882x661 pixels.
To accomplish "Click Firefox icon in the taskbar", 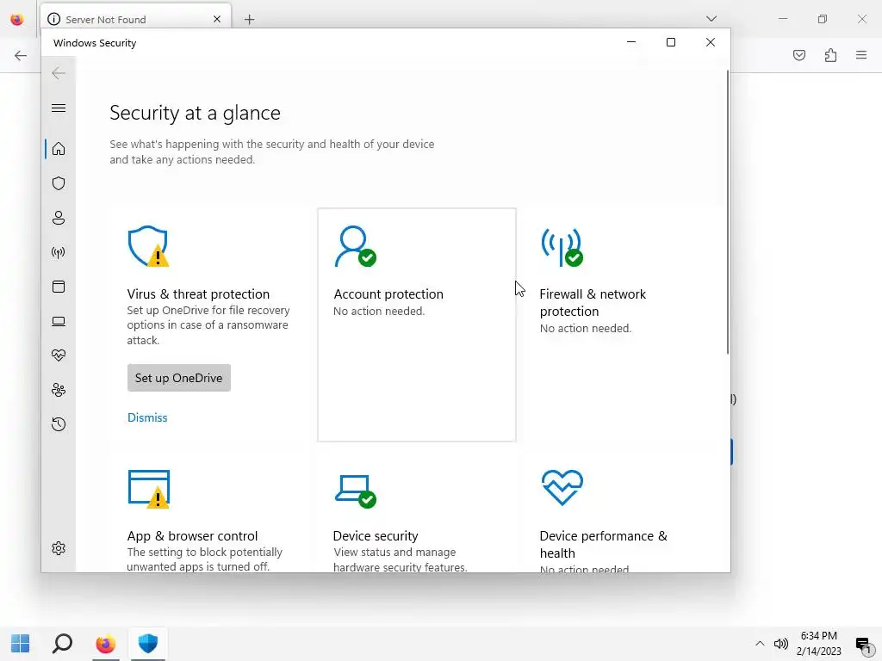I will [x=105, y=644].
